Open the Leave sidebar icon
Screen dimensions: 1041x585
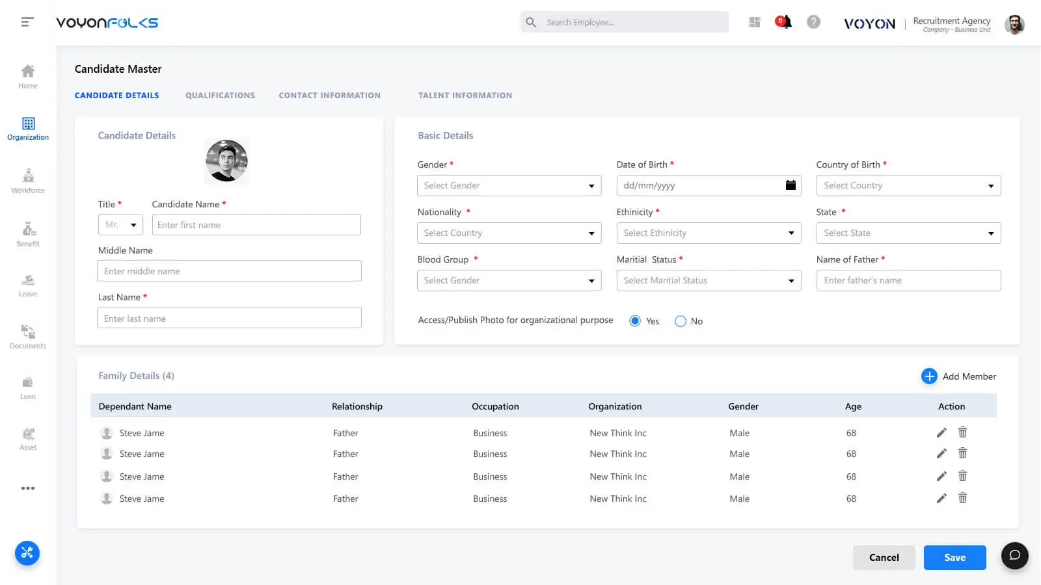click(x=28, y=285)
